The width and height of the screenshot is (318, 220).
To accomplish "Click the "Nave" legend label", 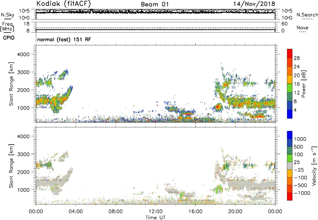I will pos(302,27).
